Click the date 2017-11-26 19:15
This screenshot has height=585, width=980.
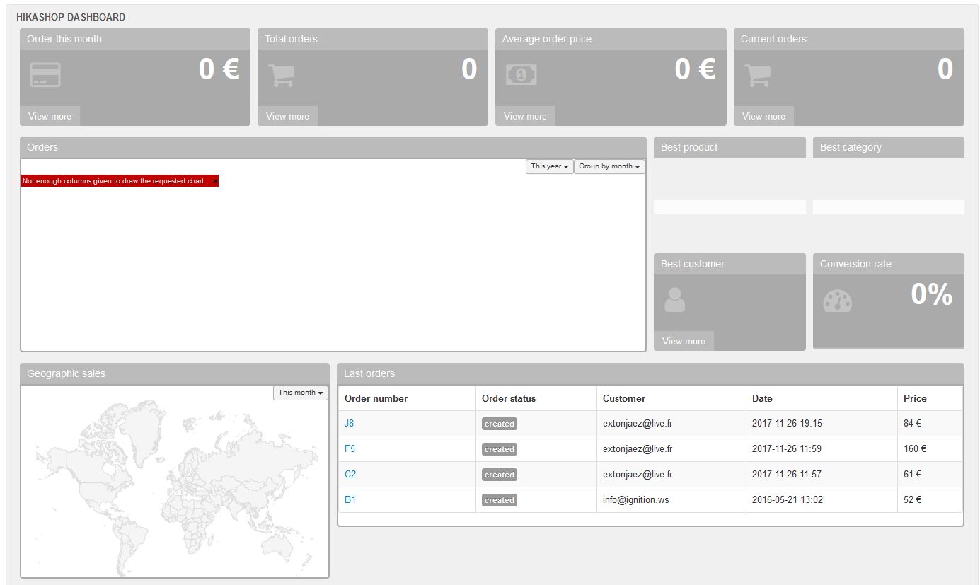[787, 423]
